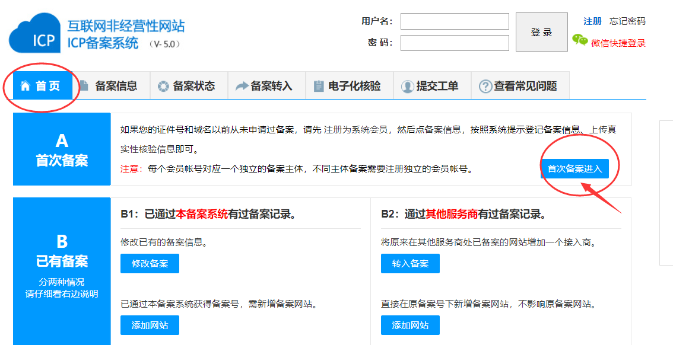
Task: Click the home icon in 首页 tab
Action: [25, 86]
